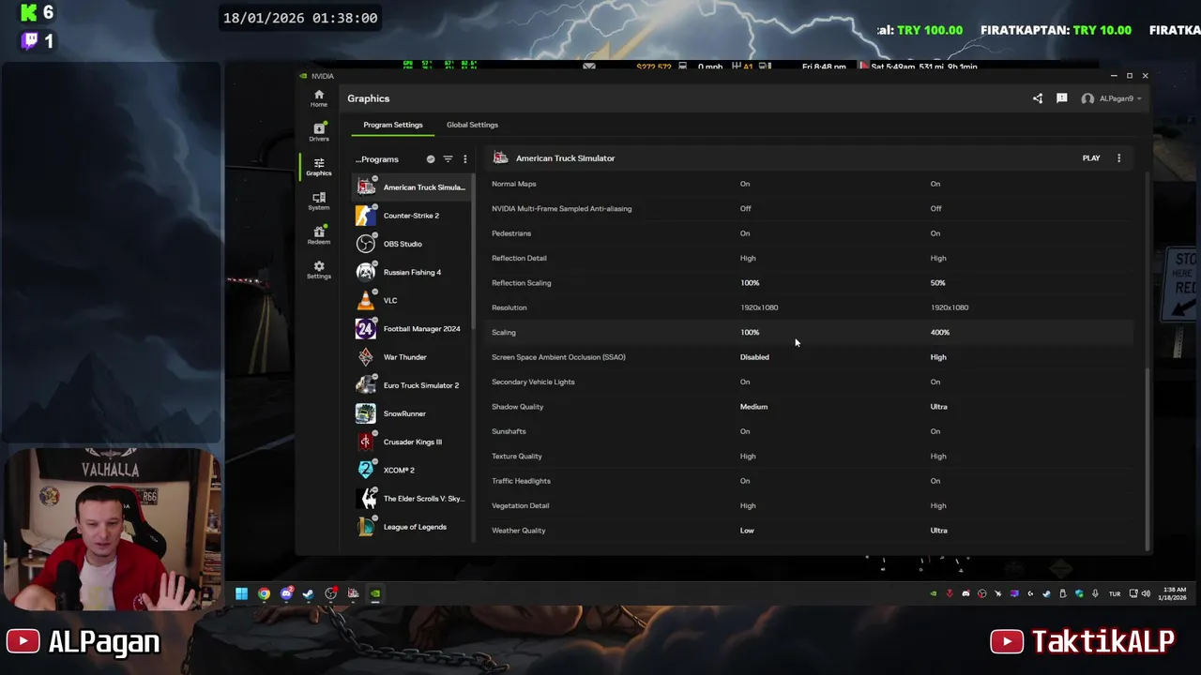Viewport: 1201px width, 675px height.
Task: Open the Drivers section in sidebar
Action: tap(318, 131)
